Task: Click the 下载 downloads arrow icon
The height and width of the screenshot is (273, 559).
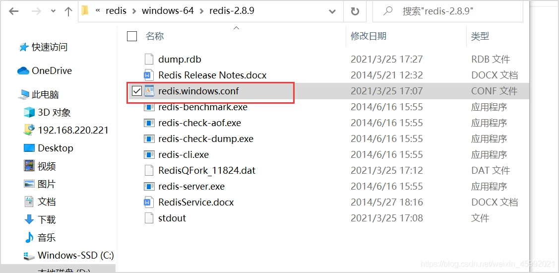Action: pos(29,219)
